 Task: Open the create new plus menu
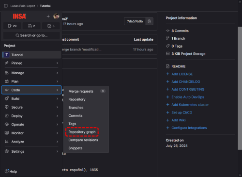[48, 16]
